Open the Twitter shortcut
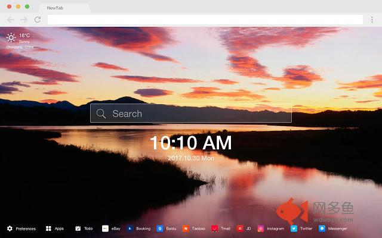 point(294,228)
